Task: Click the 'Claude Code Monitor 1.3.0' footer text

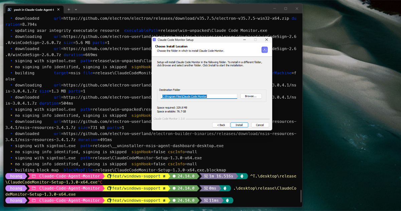Action: click(x=169, y=119)
